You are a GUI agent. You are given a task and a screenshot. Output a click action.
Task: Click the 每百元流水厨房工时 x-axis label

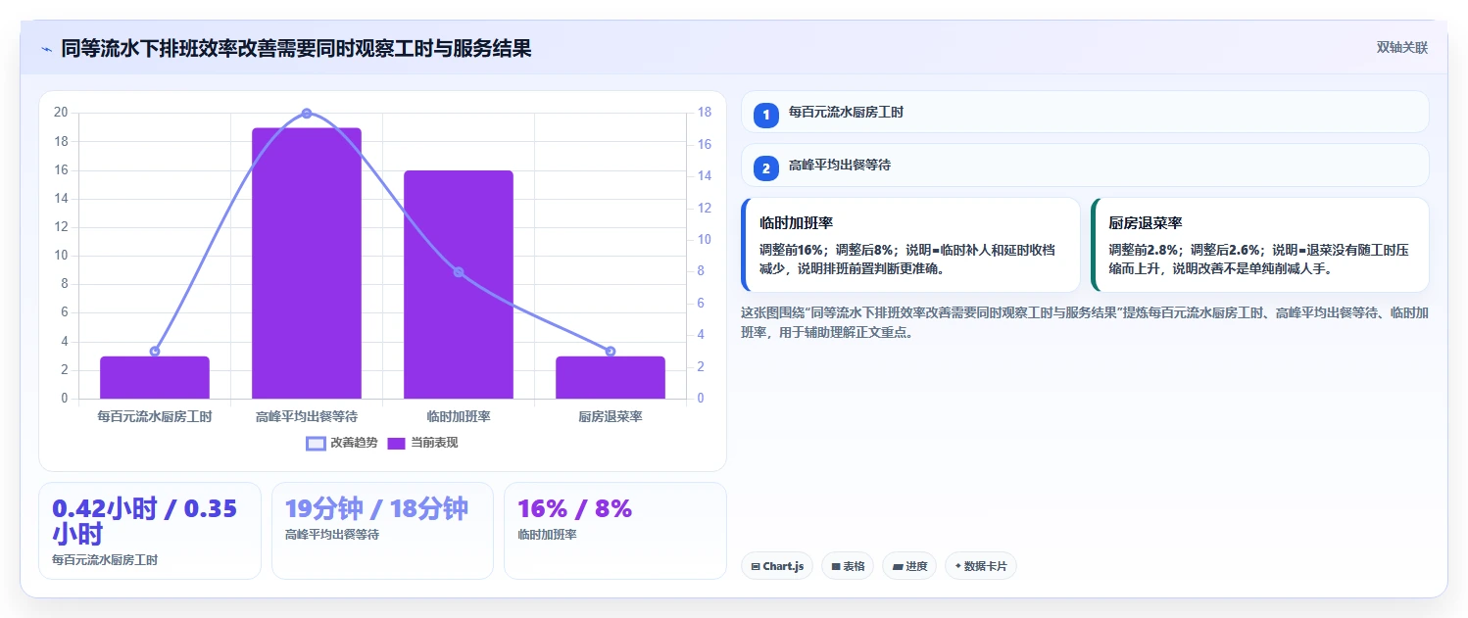tap(155, 416)
